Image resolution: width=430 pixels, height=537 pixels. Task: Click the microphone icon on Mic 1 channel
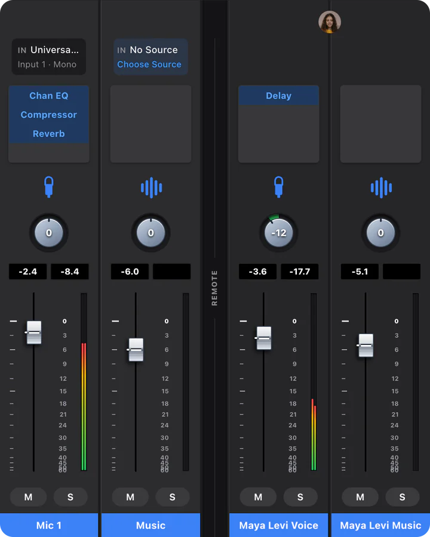[49, 187]
